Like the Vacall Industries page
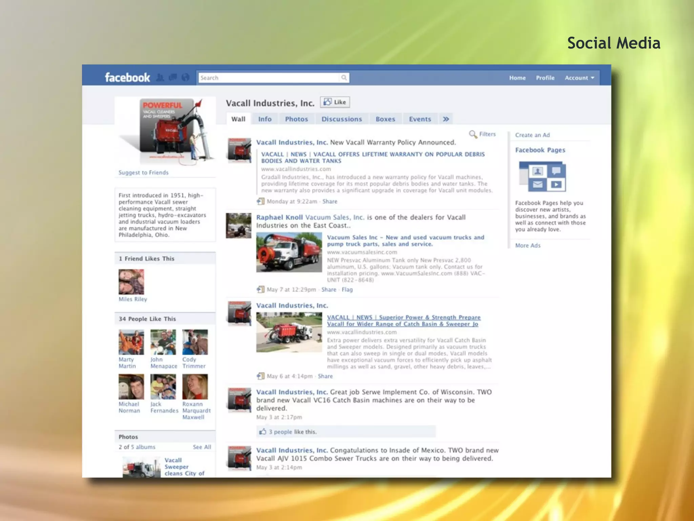The image size is (694, 521). pyautogui.click(x=335, y=102)
